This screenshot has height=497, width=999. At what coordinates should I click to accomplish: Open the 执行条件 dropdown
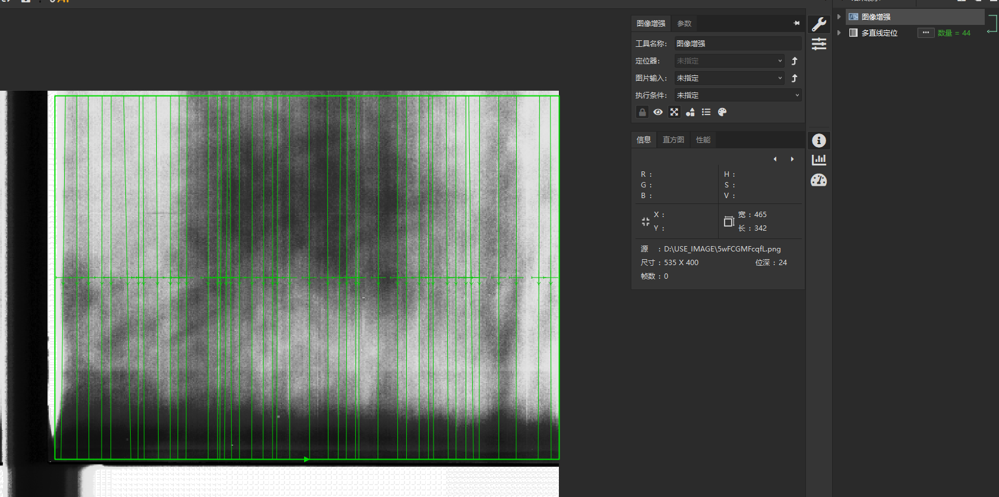coord(738,95)
